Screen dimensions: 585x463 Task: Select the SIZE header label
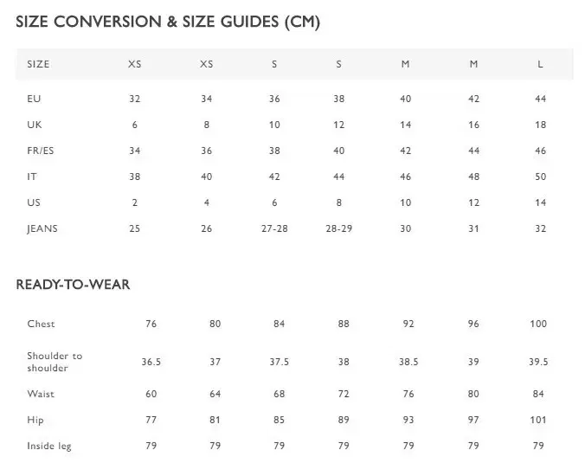(38, 64)
